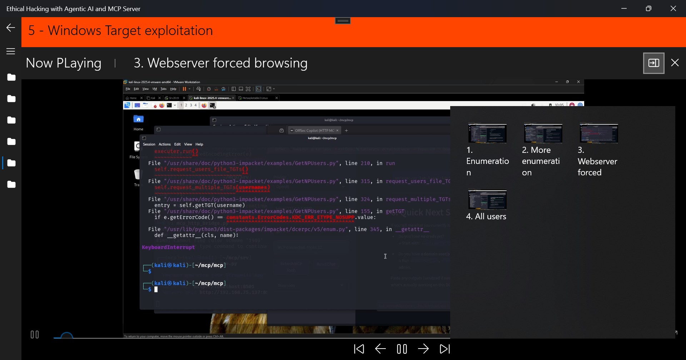The height and width of the screenshot is (360, 686).
Task: Click the VMware stretch guest icon
Action: 269,89
